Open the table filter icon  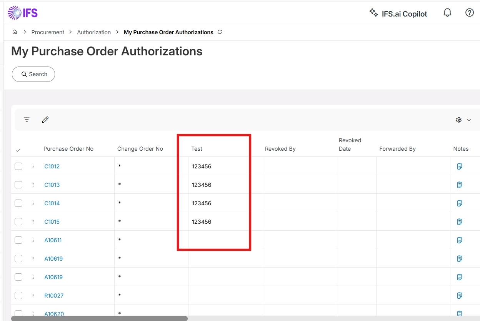point(27,120)
